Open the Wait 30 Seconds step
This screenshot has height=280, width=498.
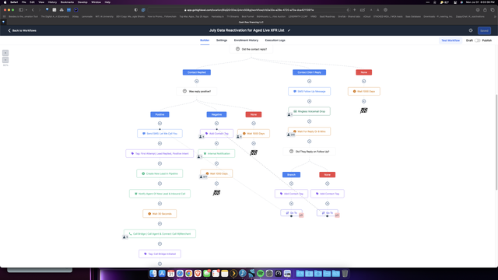(x=160, y=214)
